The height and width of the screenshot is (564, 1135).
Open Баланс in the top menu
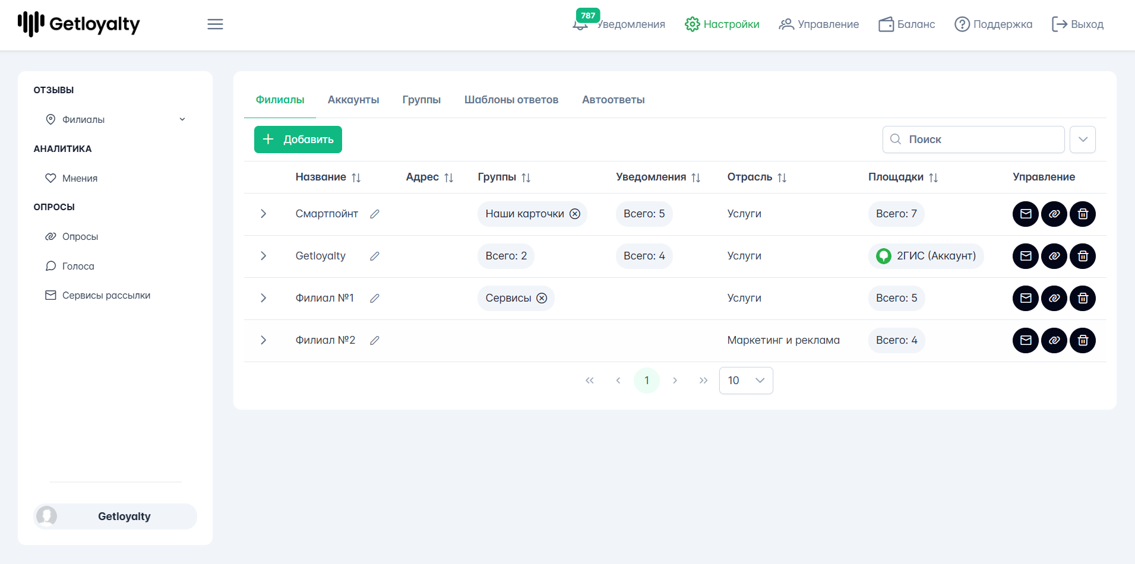click(x=907, y=24)
